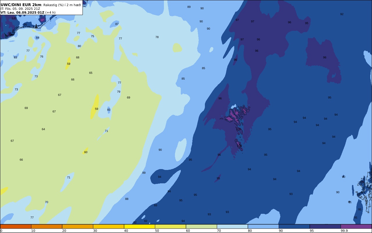
Task: Click the amber 20–30 legend color segment
Action: [x=78, y=226]
